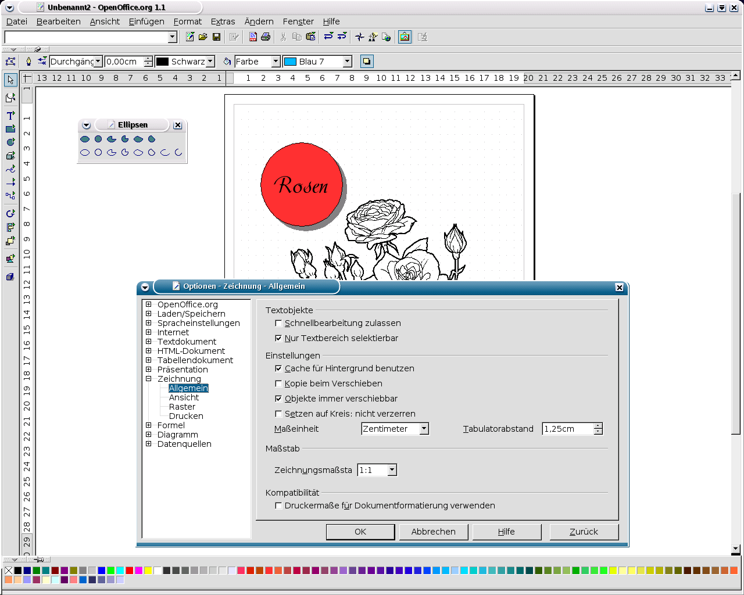Click the Open file folder icon
The height and width of the screenshot is (595, 744).
click(x=203, y=37)
